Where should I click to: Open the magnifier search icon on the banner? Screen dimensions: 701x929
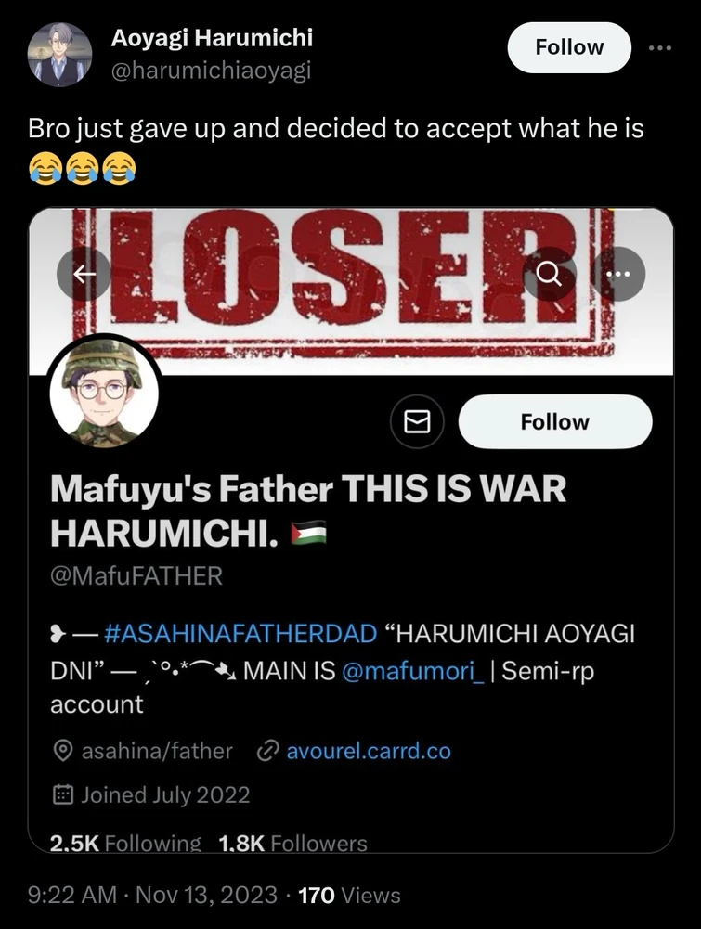click(549, 274)
